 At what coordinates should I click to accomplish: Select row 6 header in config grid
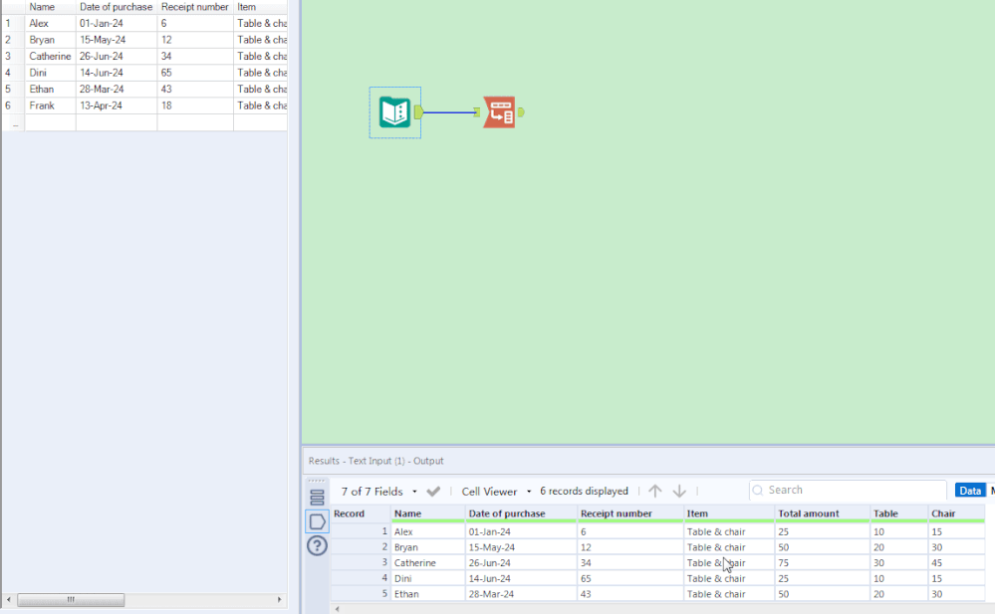point(13,105)
